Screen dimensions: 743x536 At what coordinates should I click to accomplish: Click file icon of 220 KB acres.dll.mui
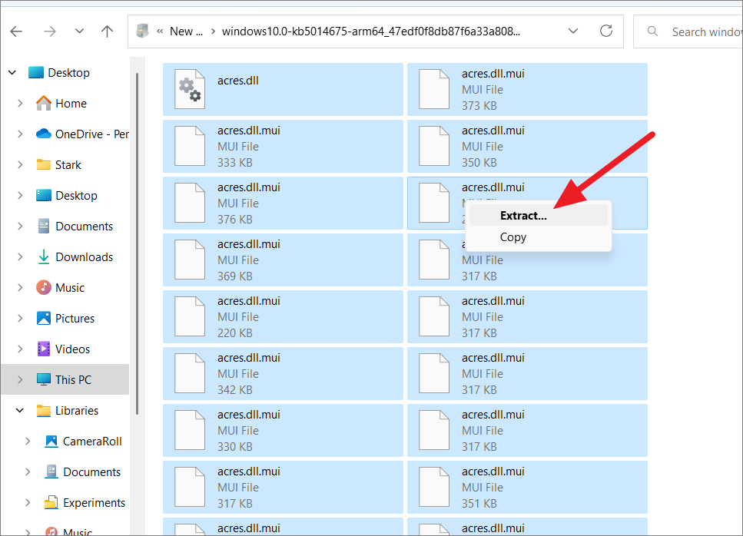190,316
